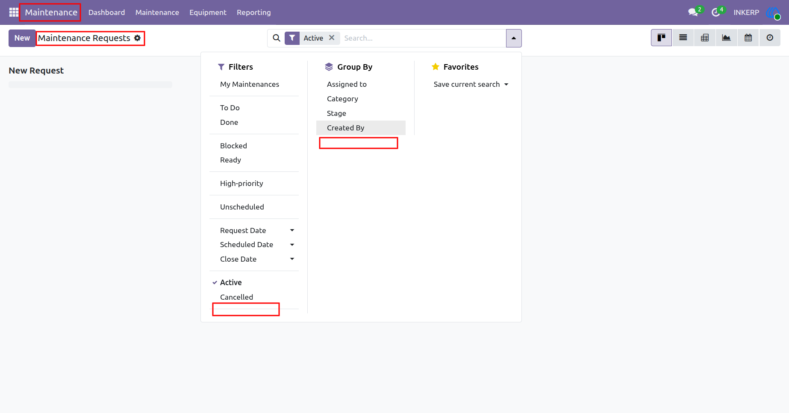Screen dimensions: 789x413
Task: Click the search magnifier icon
Action: point(277,38)
